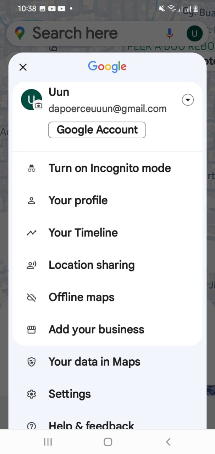Tap the Your data in Maps shield icon

point(32,362)
